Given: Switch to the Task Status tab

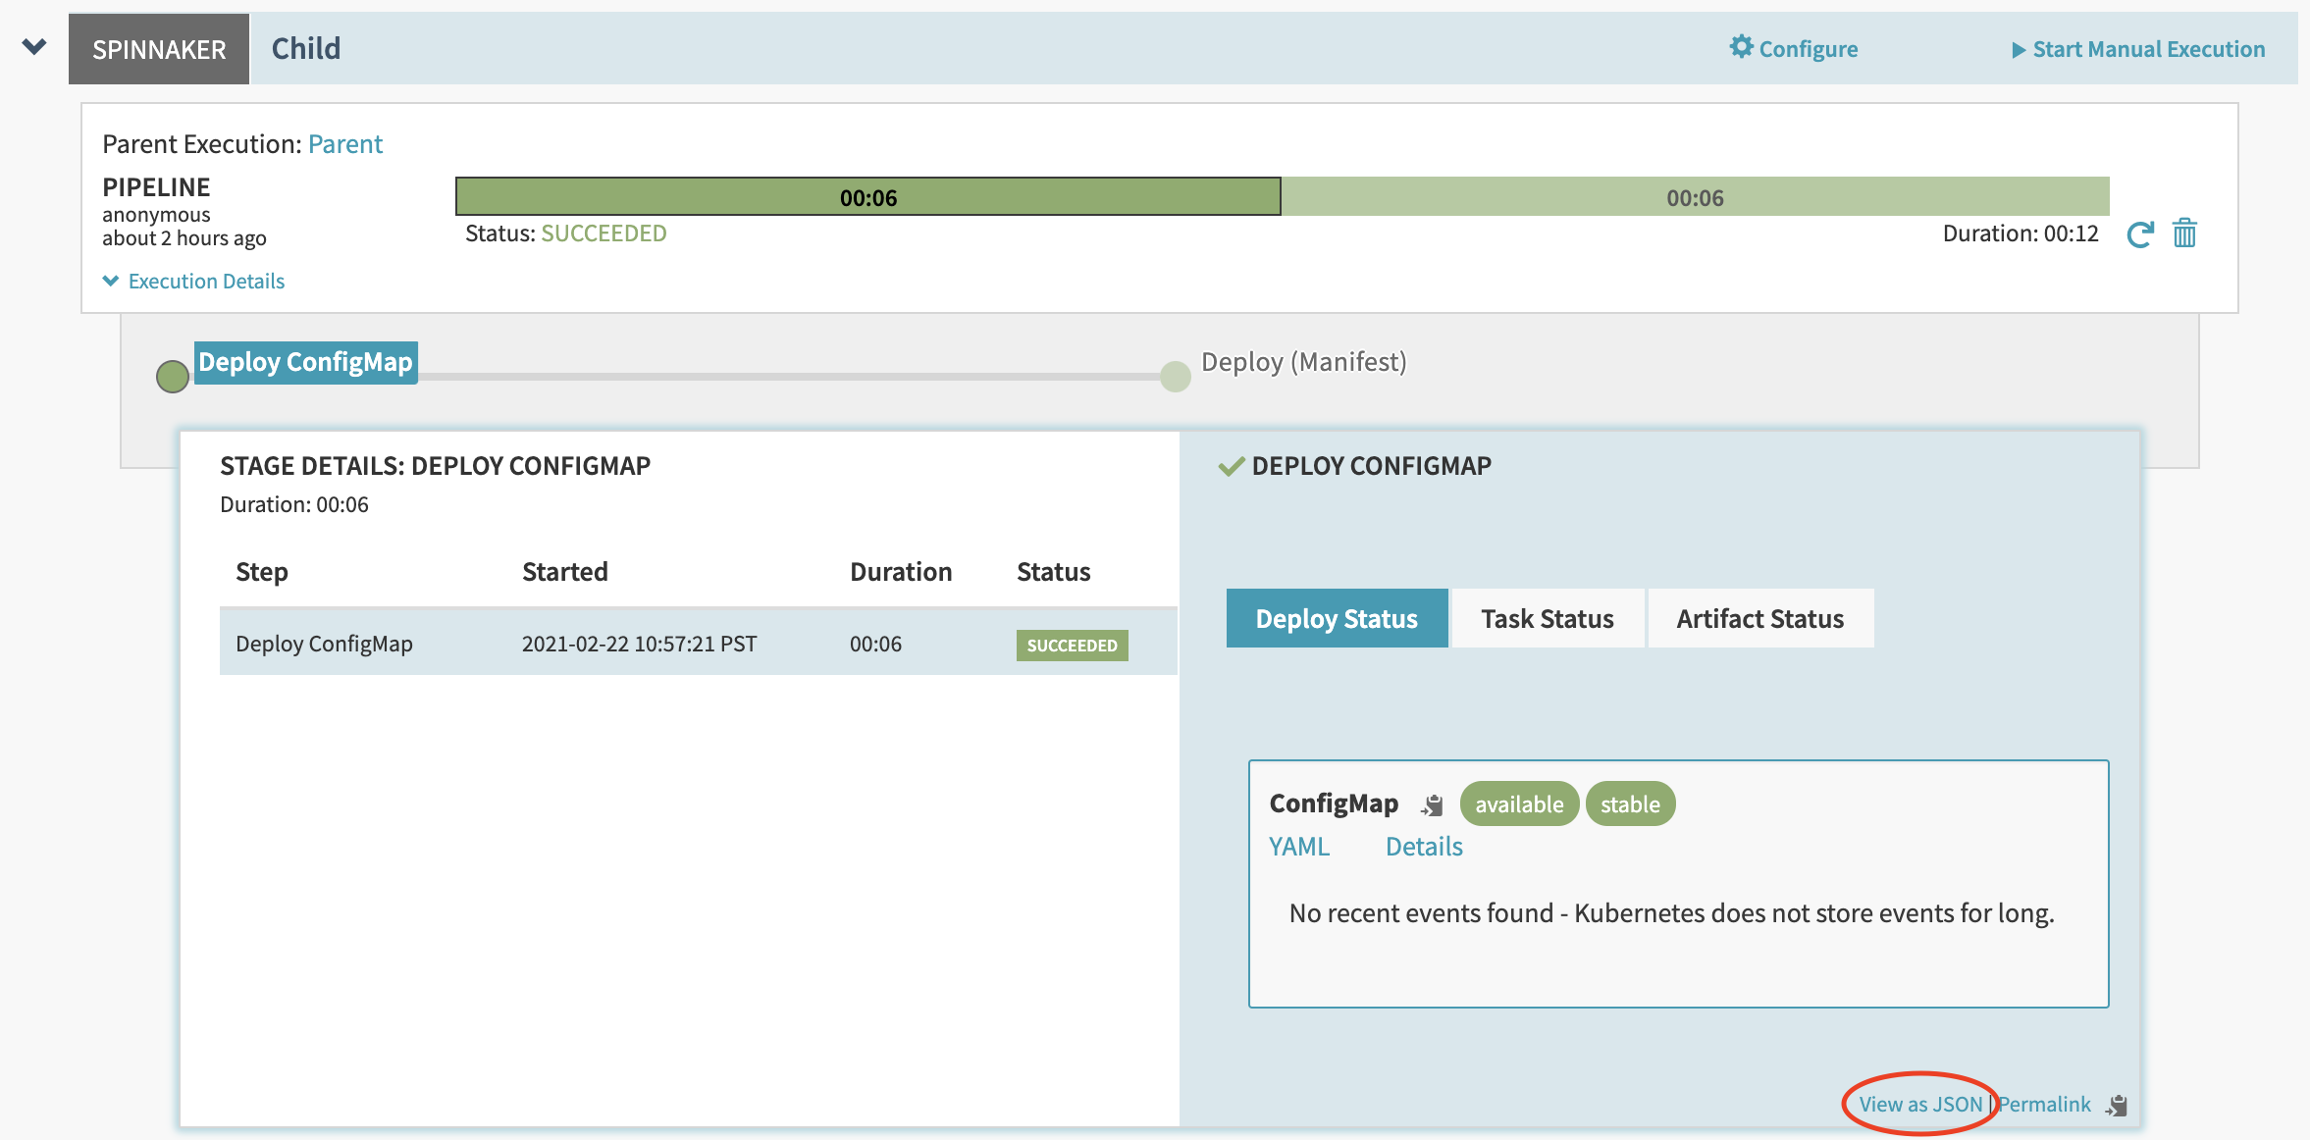Looking at the screenshot, I should pos(1547,618).
